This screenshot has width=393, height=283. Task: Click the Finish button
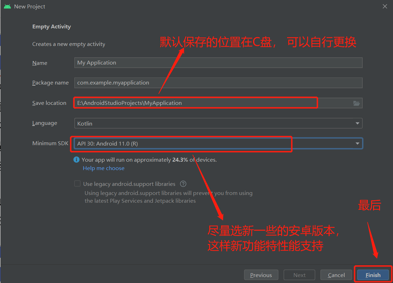(373, 275)
